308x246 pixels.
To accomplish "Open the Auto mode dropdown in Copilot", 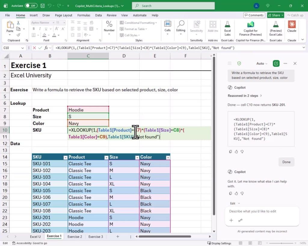I will (x=262, y=63).
